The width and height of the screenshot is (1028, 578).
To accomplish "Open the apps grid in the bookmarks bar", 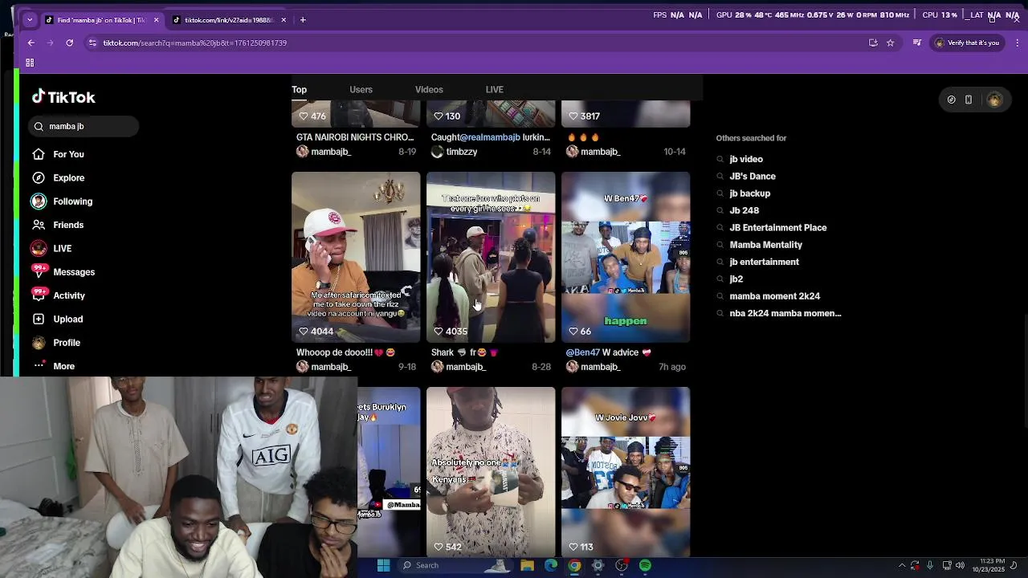I will pyautogui.click(x=30, y=63).
